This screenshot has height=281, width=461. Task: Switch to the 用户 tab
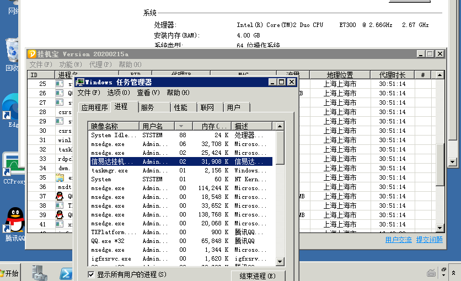tap(237, 107)
